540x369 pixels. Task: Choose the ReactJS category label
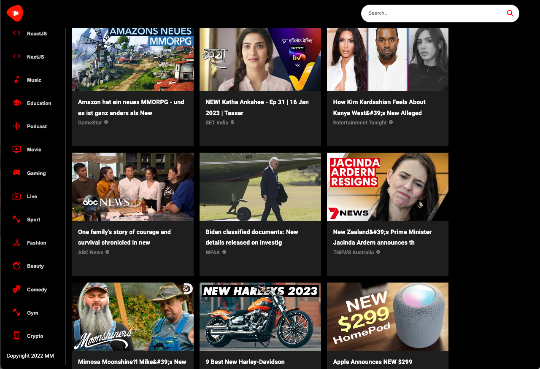pyautogui.click(x=37, y=34)
